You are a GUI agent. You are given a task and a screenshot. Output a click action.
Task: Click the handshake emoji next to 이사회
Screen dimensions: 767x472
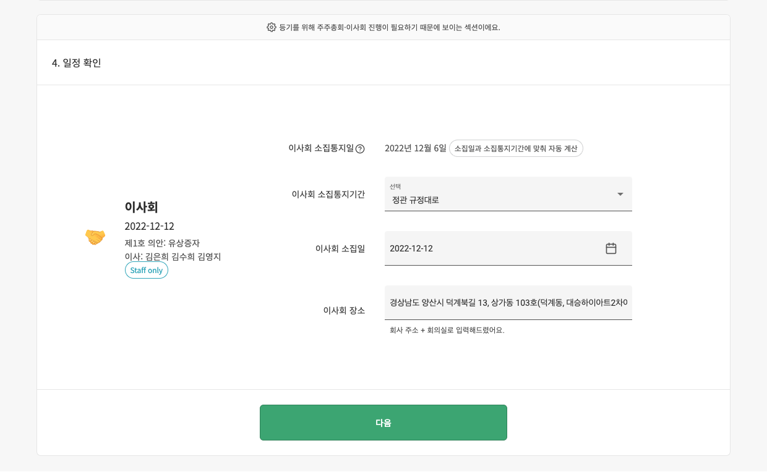[x=95, y=237]
